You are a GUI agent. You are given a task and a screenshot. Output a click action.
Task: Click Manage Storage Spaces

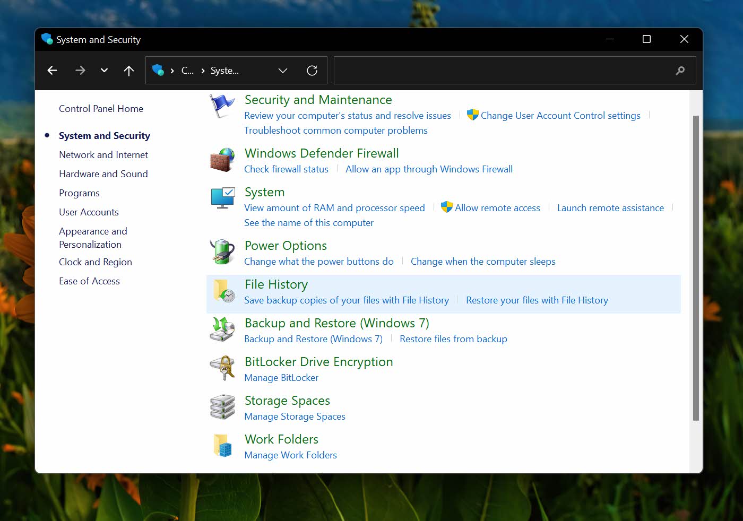pyautogui.click(x=295, y=416)
